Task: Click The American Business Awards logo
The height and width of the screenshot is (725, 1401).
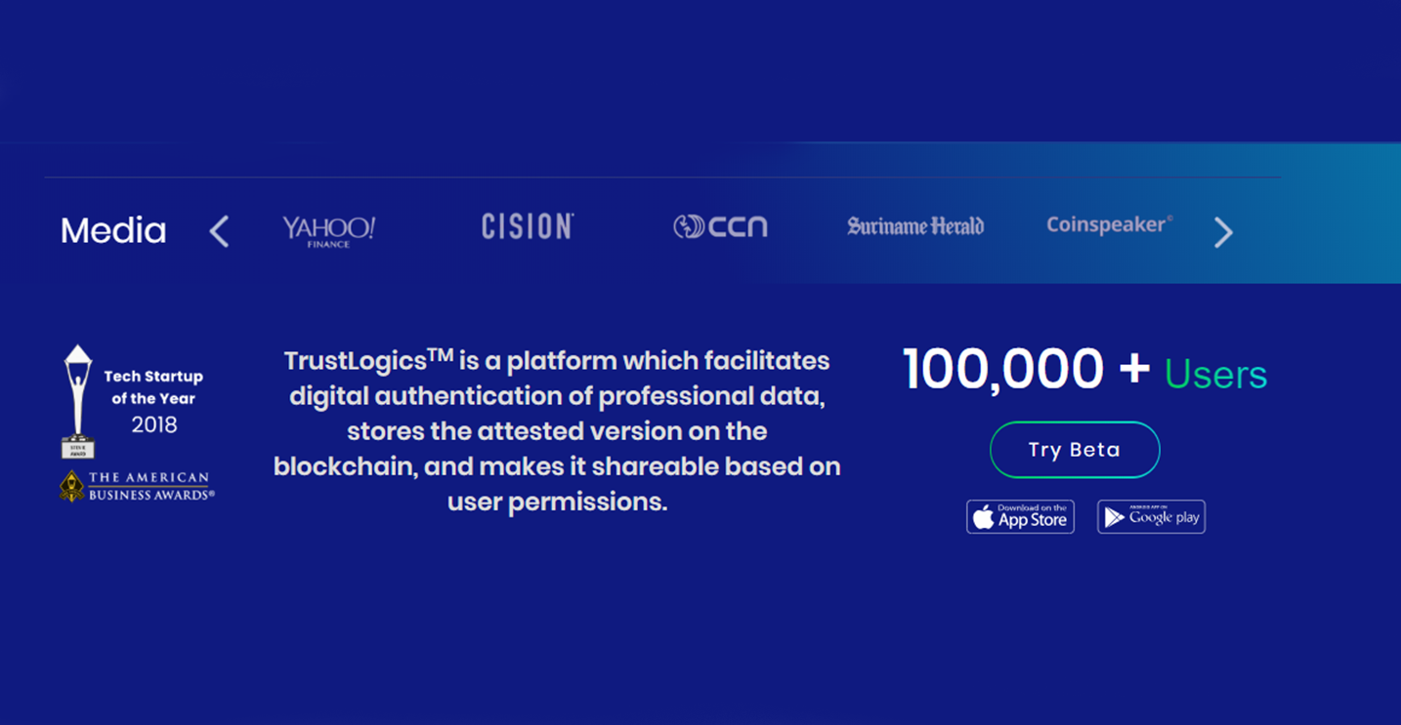Action: pos(137,486)
